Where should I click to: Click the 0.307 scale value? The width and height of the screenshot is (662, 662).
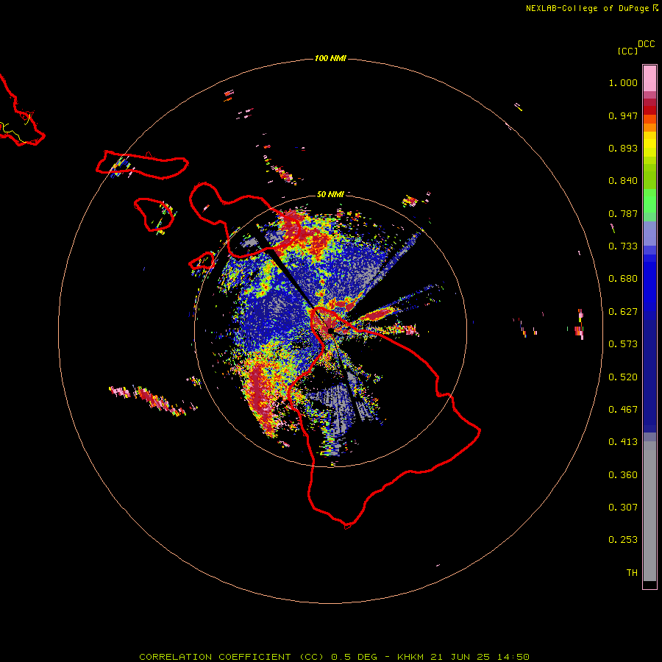point(623,508)
